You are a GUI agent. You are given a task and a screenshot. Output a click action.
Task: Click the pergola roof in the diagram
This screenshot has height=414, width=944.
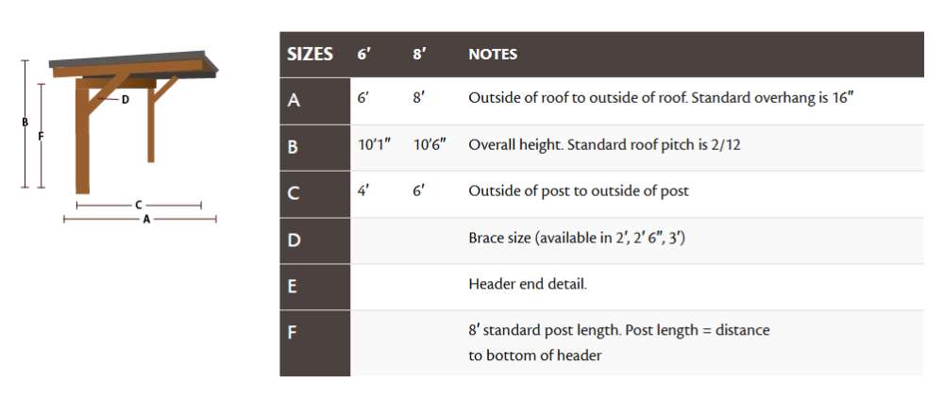(x=133, y=63)
